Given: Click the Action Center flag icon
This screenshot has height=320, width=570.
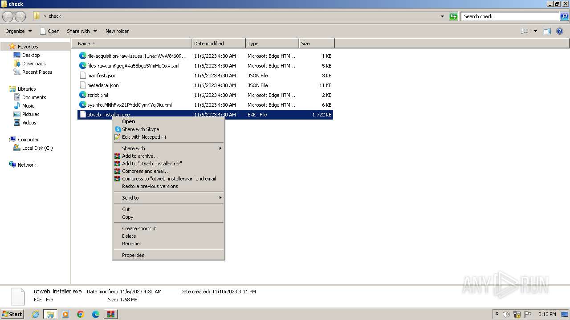Looking at the screenshot, I should [527, 314].
